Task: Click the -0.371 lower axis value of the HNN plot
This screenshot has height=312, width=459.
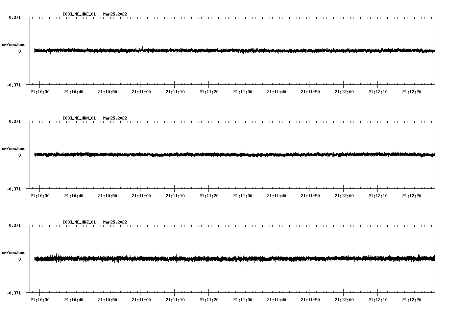Action: click(14, 189)
